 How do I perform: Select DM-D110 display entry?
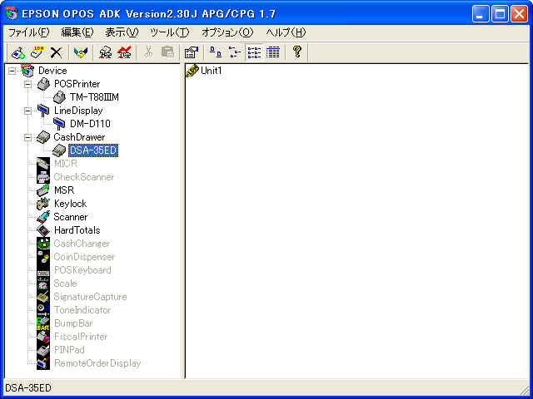pos(90,124)
